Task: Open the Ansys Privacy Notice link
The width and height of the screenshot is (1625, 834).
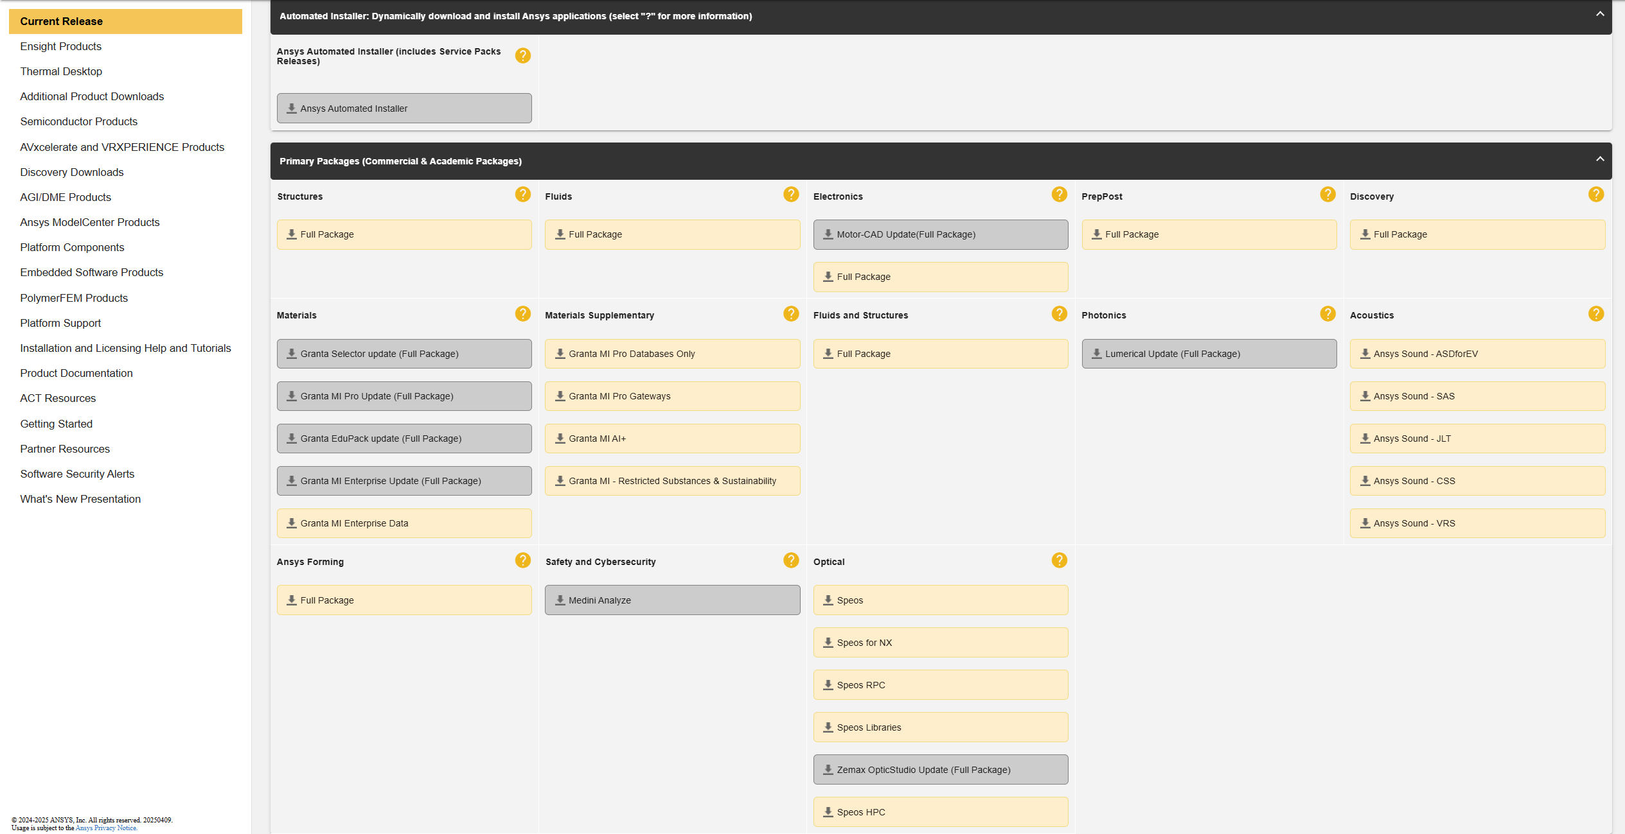Action: click(x=106, y=828)
